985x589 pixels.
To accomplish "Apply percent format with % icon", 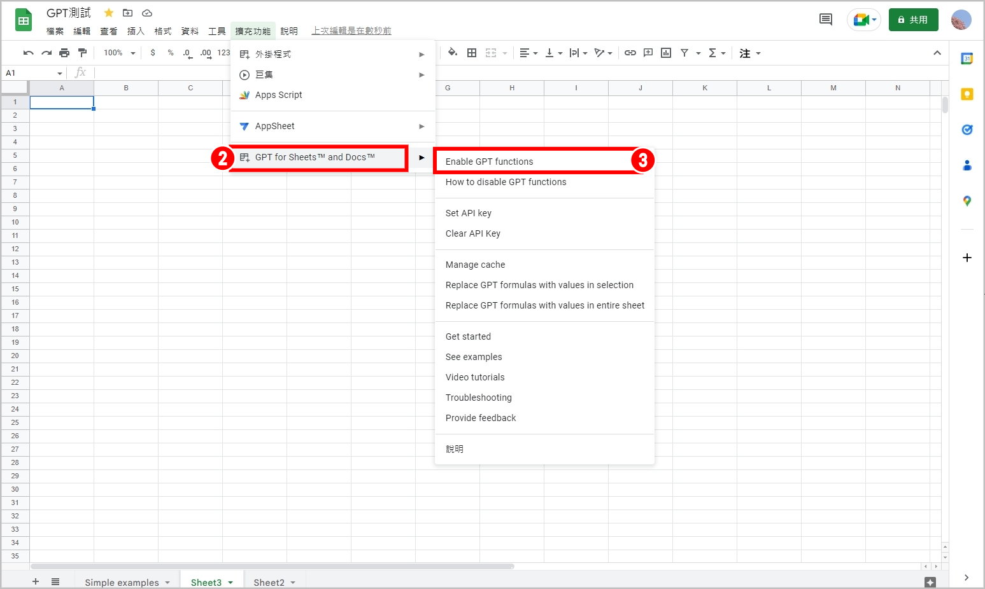I will point(171,53).
